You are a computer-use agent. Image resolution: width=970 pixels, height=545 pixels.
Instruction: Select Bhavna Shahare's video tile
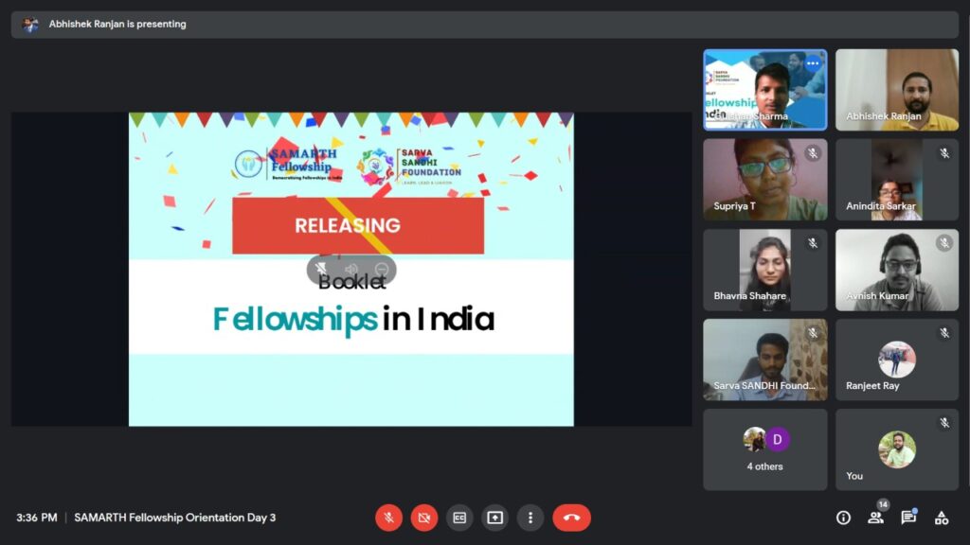coord(765,270)
